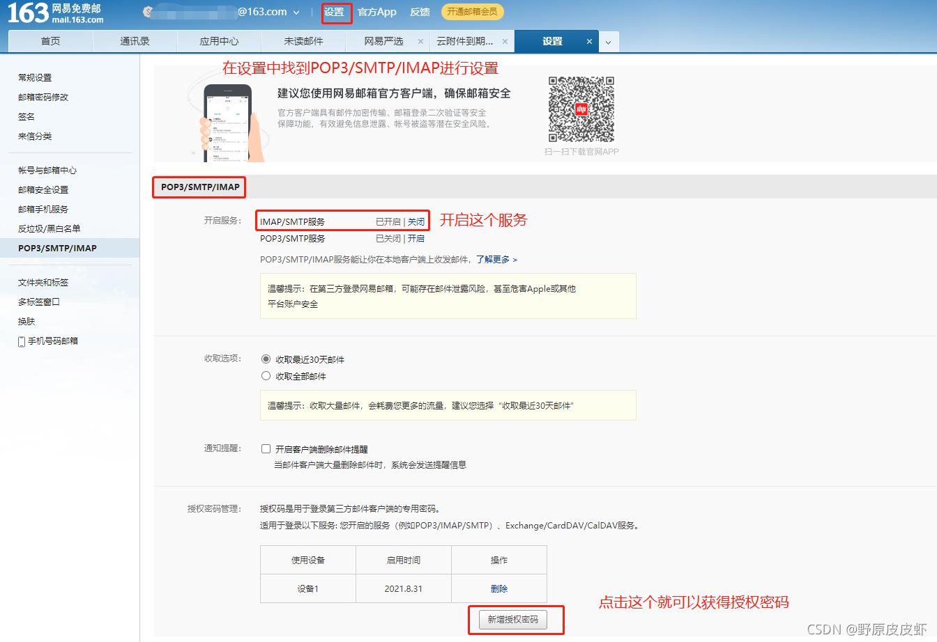Click the 163 NetEase mail logo
Screen dimensions: 937x642
[x=56, y=13]
